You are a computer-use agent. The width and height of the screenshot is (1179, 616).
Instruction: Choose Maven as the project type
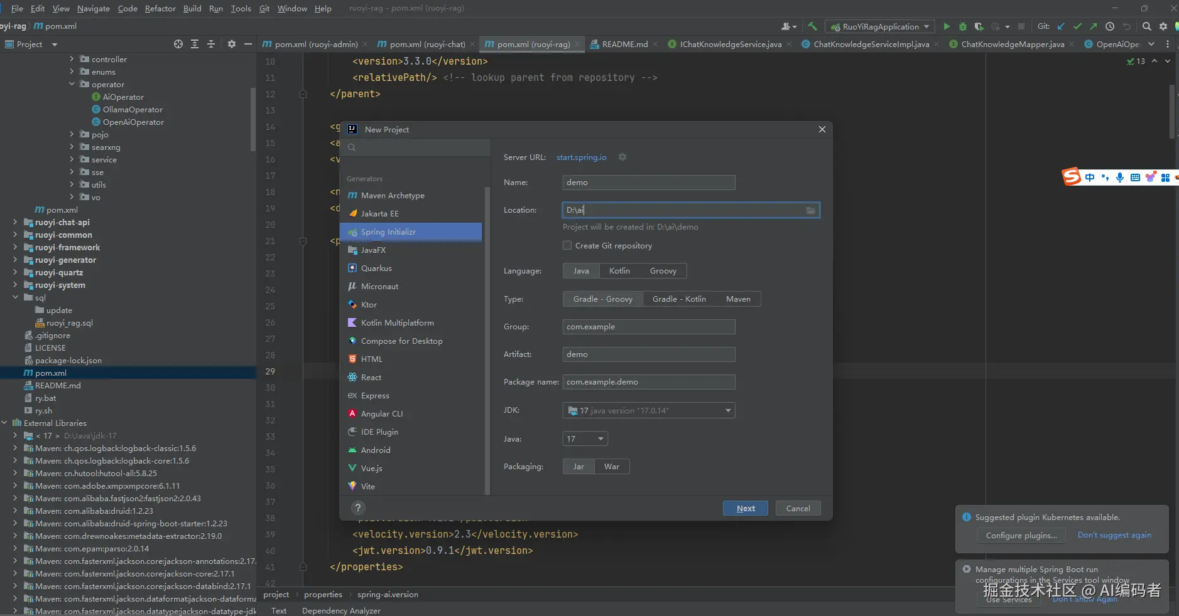pyautogui.click(x=737, y=299)
